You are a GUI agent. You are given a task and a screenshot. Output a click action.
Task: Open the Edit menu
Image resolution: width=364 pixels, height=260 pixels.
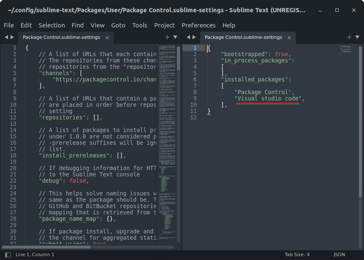coord(26,25)
